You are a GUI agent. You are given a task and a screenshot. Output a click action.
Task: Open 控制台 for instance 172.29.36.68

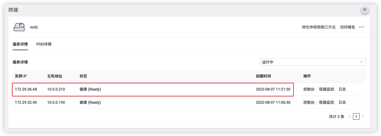[309, 89]
